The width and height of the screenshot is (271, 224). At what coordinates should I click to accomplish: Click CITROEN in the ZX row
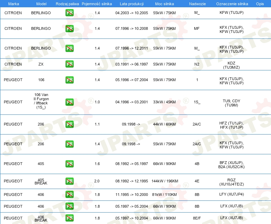[x=13, y=64]
